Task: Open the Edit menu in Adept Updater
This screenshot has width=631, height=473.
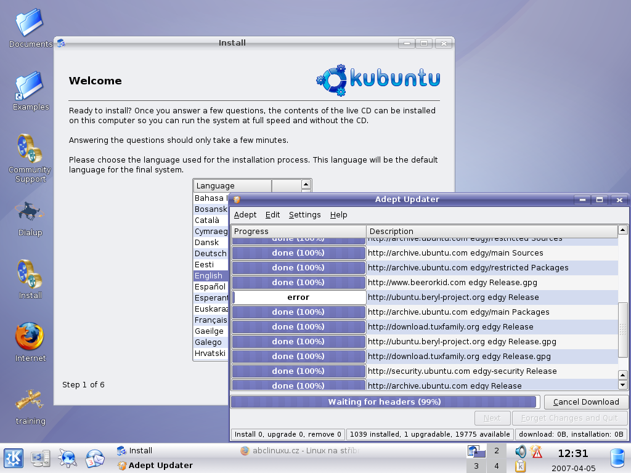Action: [272, 215]
